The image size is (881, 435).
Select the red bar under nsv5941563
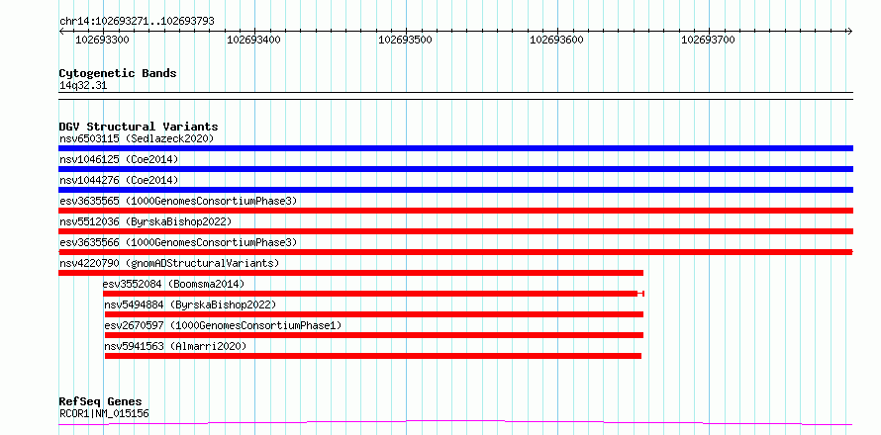(372, 356)
